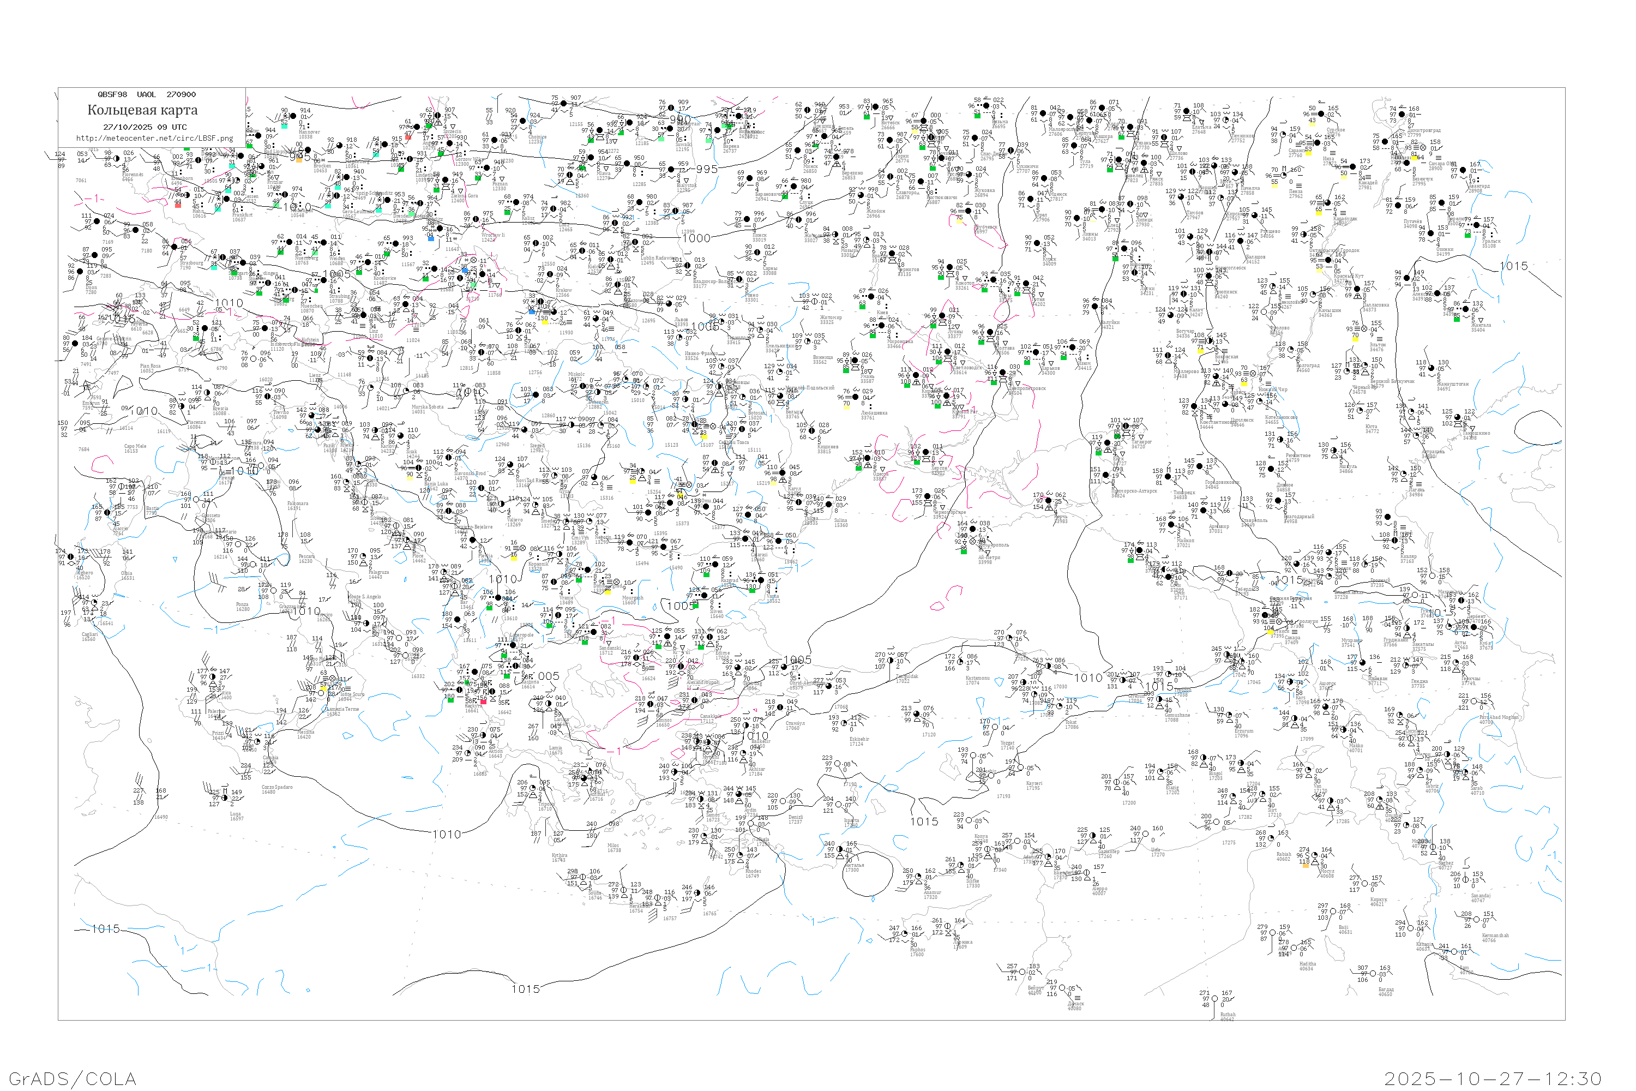This screenshot has height=1091, width=1636.
Task: Click the 27/10/2025 09 UTC date text
Action: coord(145,127)
